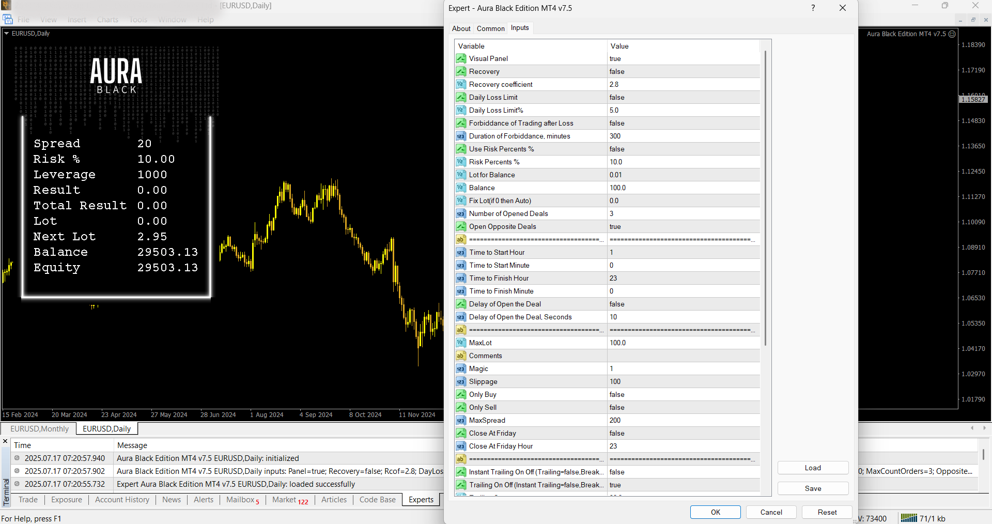Screen dimensions: 992x524
Task: Click chart tabs scroll right arrow
Action: pyautogui.click(x=984, y=428)
